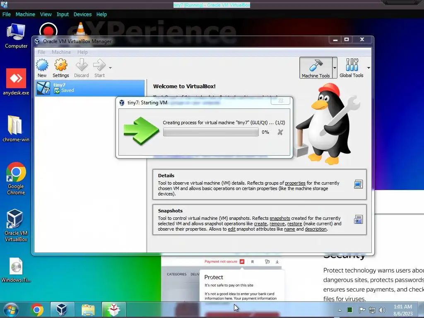This screenshot has height=318, width=424.
Task: Click the Start arrow toolbar icon
Action: point(99,68)
